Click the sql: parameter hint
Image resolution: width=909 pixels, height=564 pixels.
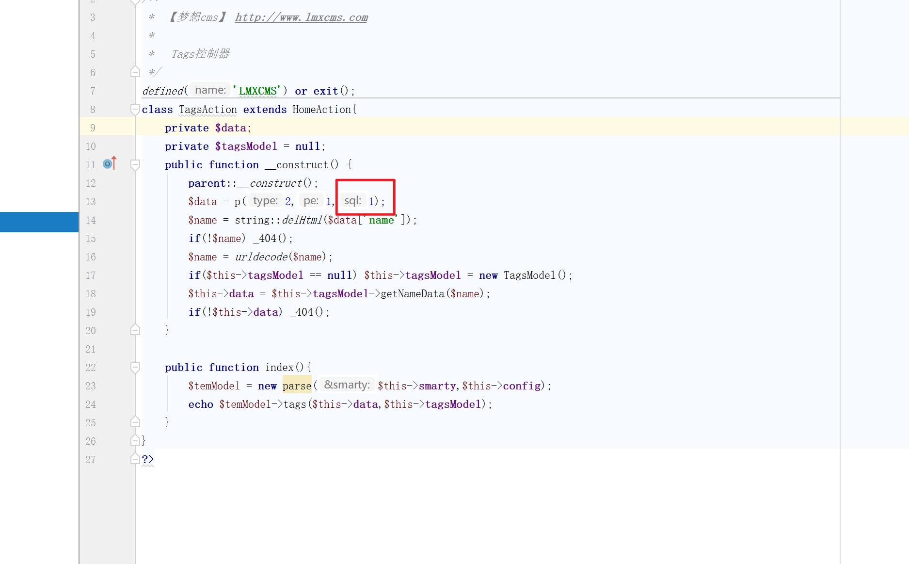tap(352, 201)
